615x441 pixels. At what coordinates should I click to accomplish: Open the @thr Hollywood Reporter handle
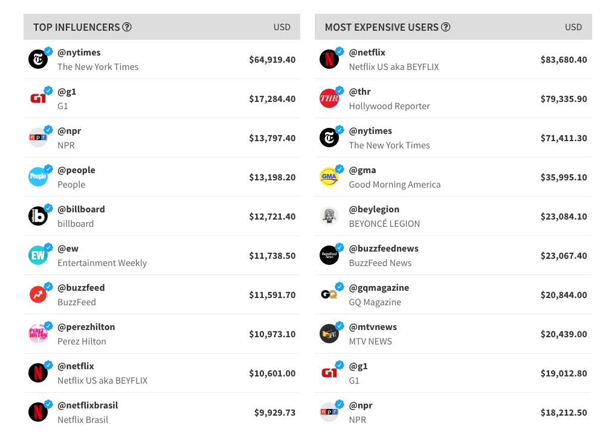(x=359, y=92)
